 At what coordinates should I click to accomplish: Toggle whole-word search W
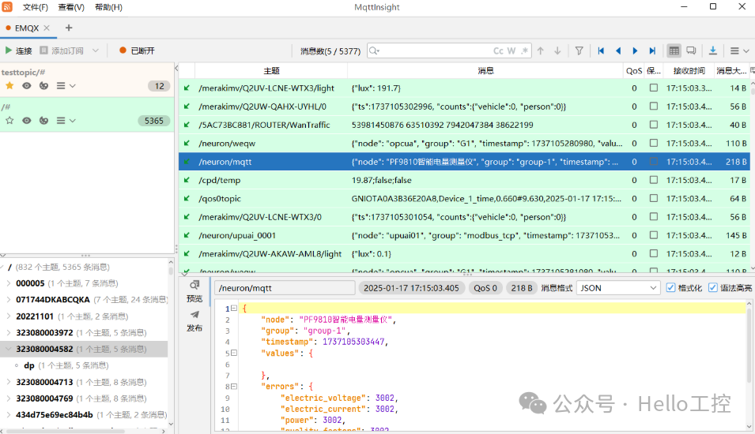coord(512,51)
